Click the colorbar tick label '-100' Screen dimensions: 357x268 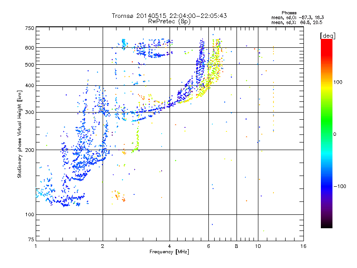click(x=340, y=186)
